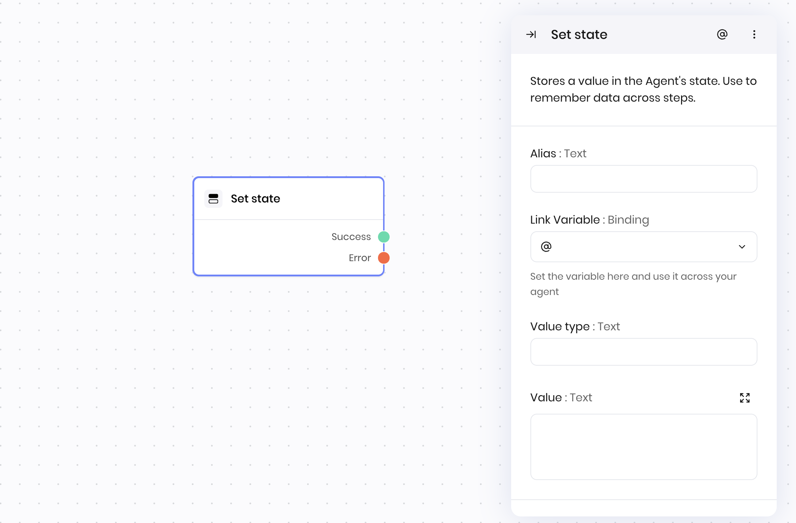Select the Set state node title
Screen dimensions: 796x523
click(255, 199)
